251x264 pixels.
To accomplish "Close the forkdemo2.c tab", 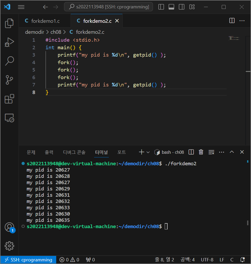I will 117,21.
